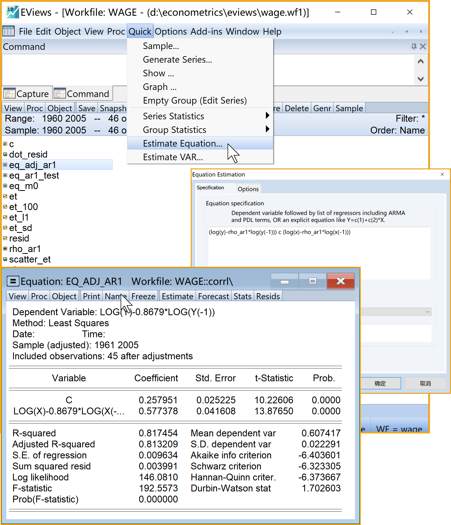451x525 pixels.
Task: Select the rho_ar1 scalar object icon
Action: coord(5,249)
